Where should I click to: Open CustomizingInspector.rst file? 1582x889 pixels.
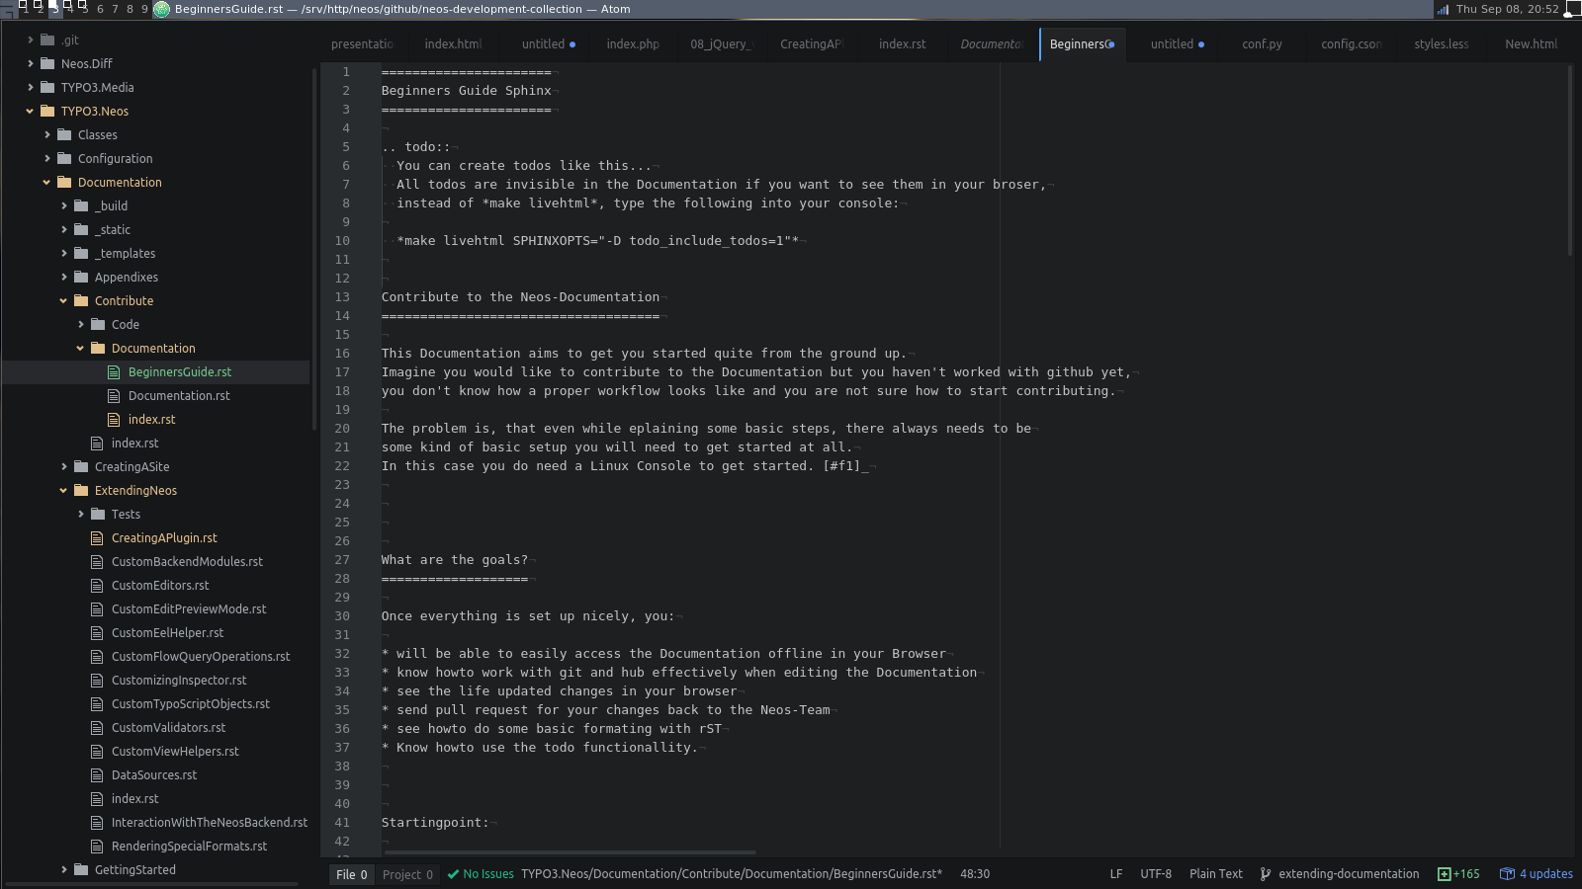click(x=179, y=680)
